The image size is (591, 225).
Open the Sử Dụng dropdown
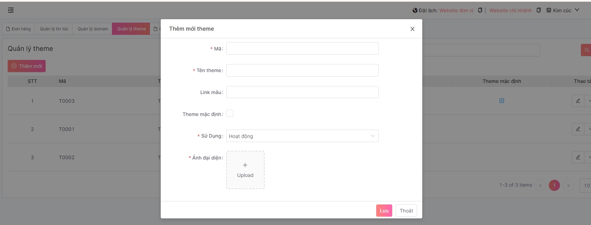coord(302,136)
